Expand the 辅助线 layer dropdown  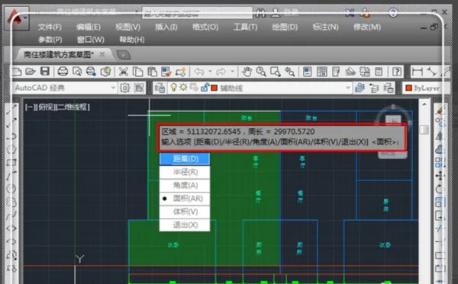tap(347, 88)
